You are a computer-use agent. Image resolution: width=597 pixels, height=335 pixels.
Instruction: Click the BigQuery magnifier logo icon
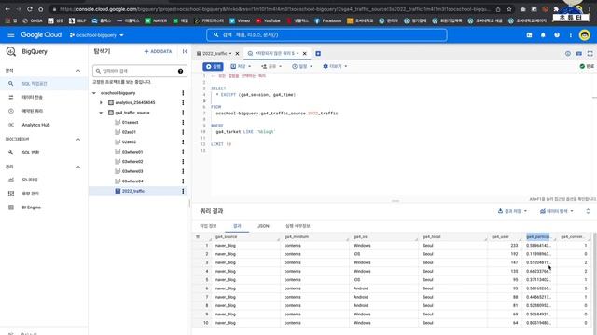coord(11,52)
